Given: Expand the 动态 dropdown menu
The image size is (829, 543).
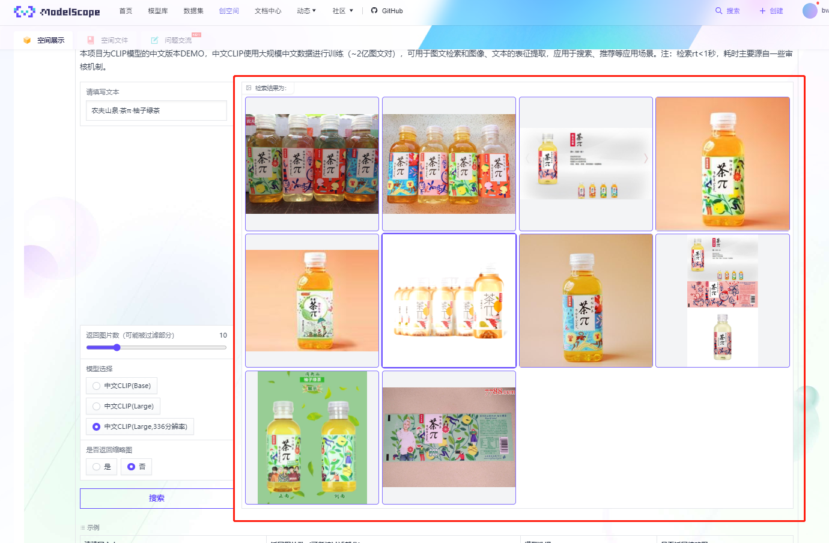Looking at the screenshot, I should tap(306, 11).
